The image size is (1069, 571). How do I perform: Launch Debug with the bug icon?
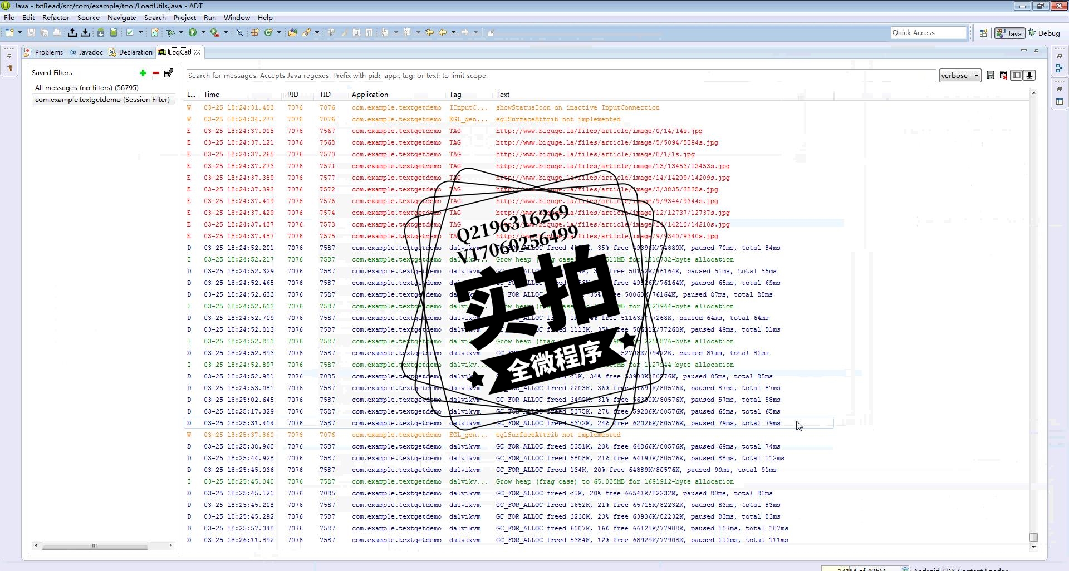tap(171, 33)
